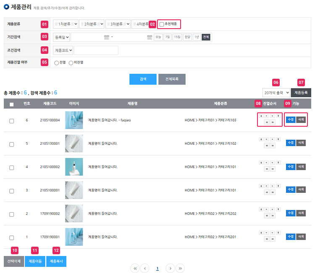The image size is (315, 277).
Task: Move product 1709190002 down one position
Action: [x=272, y=209]
